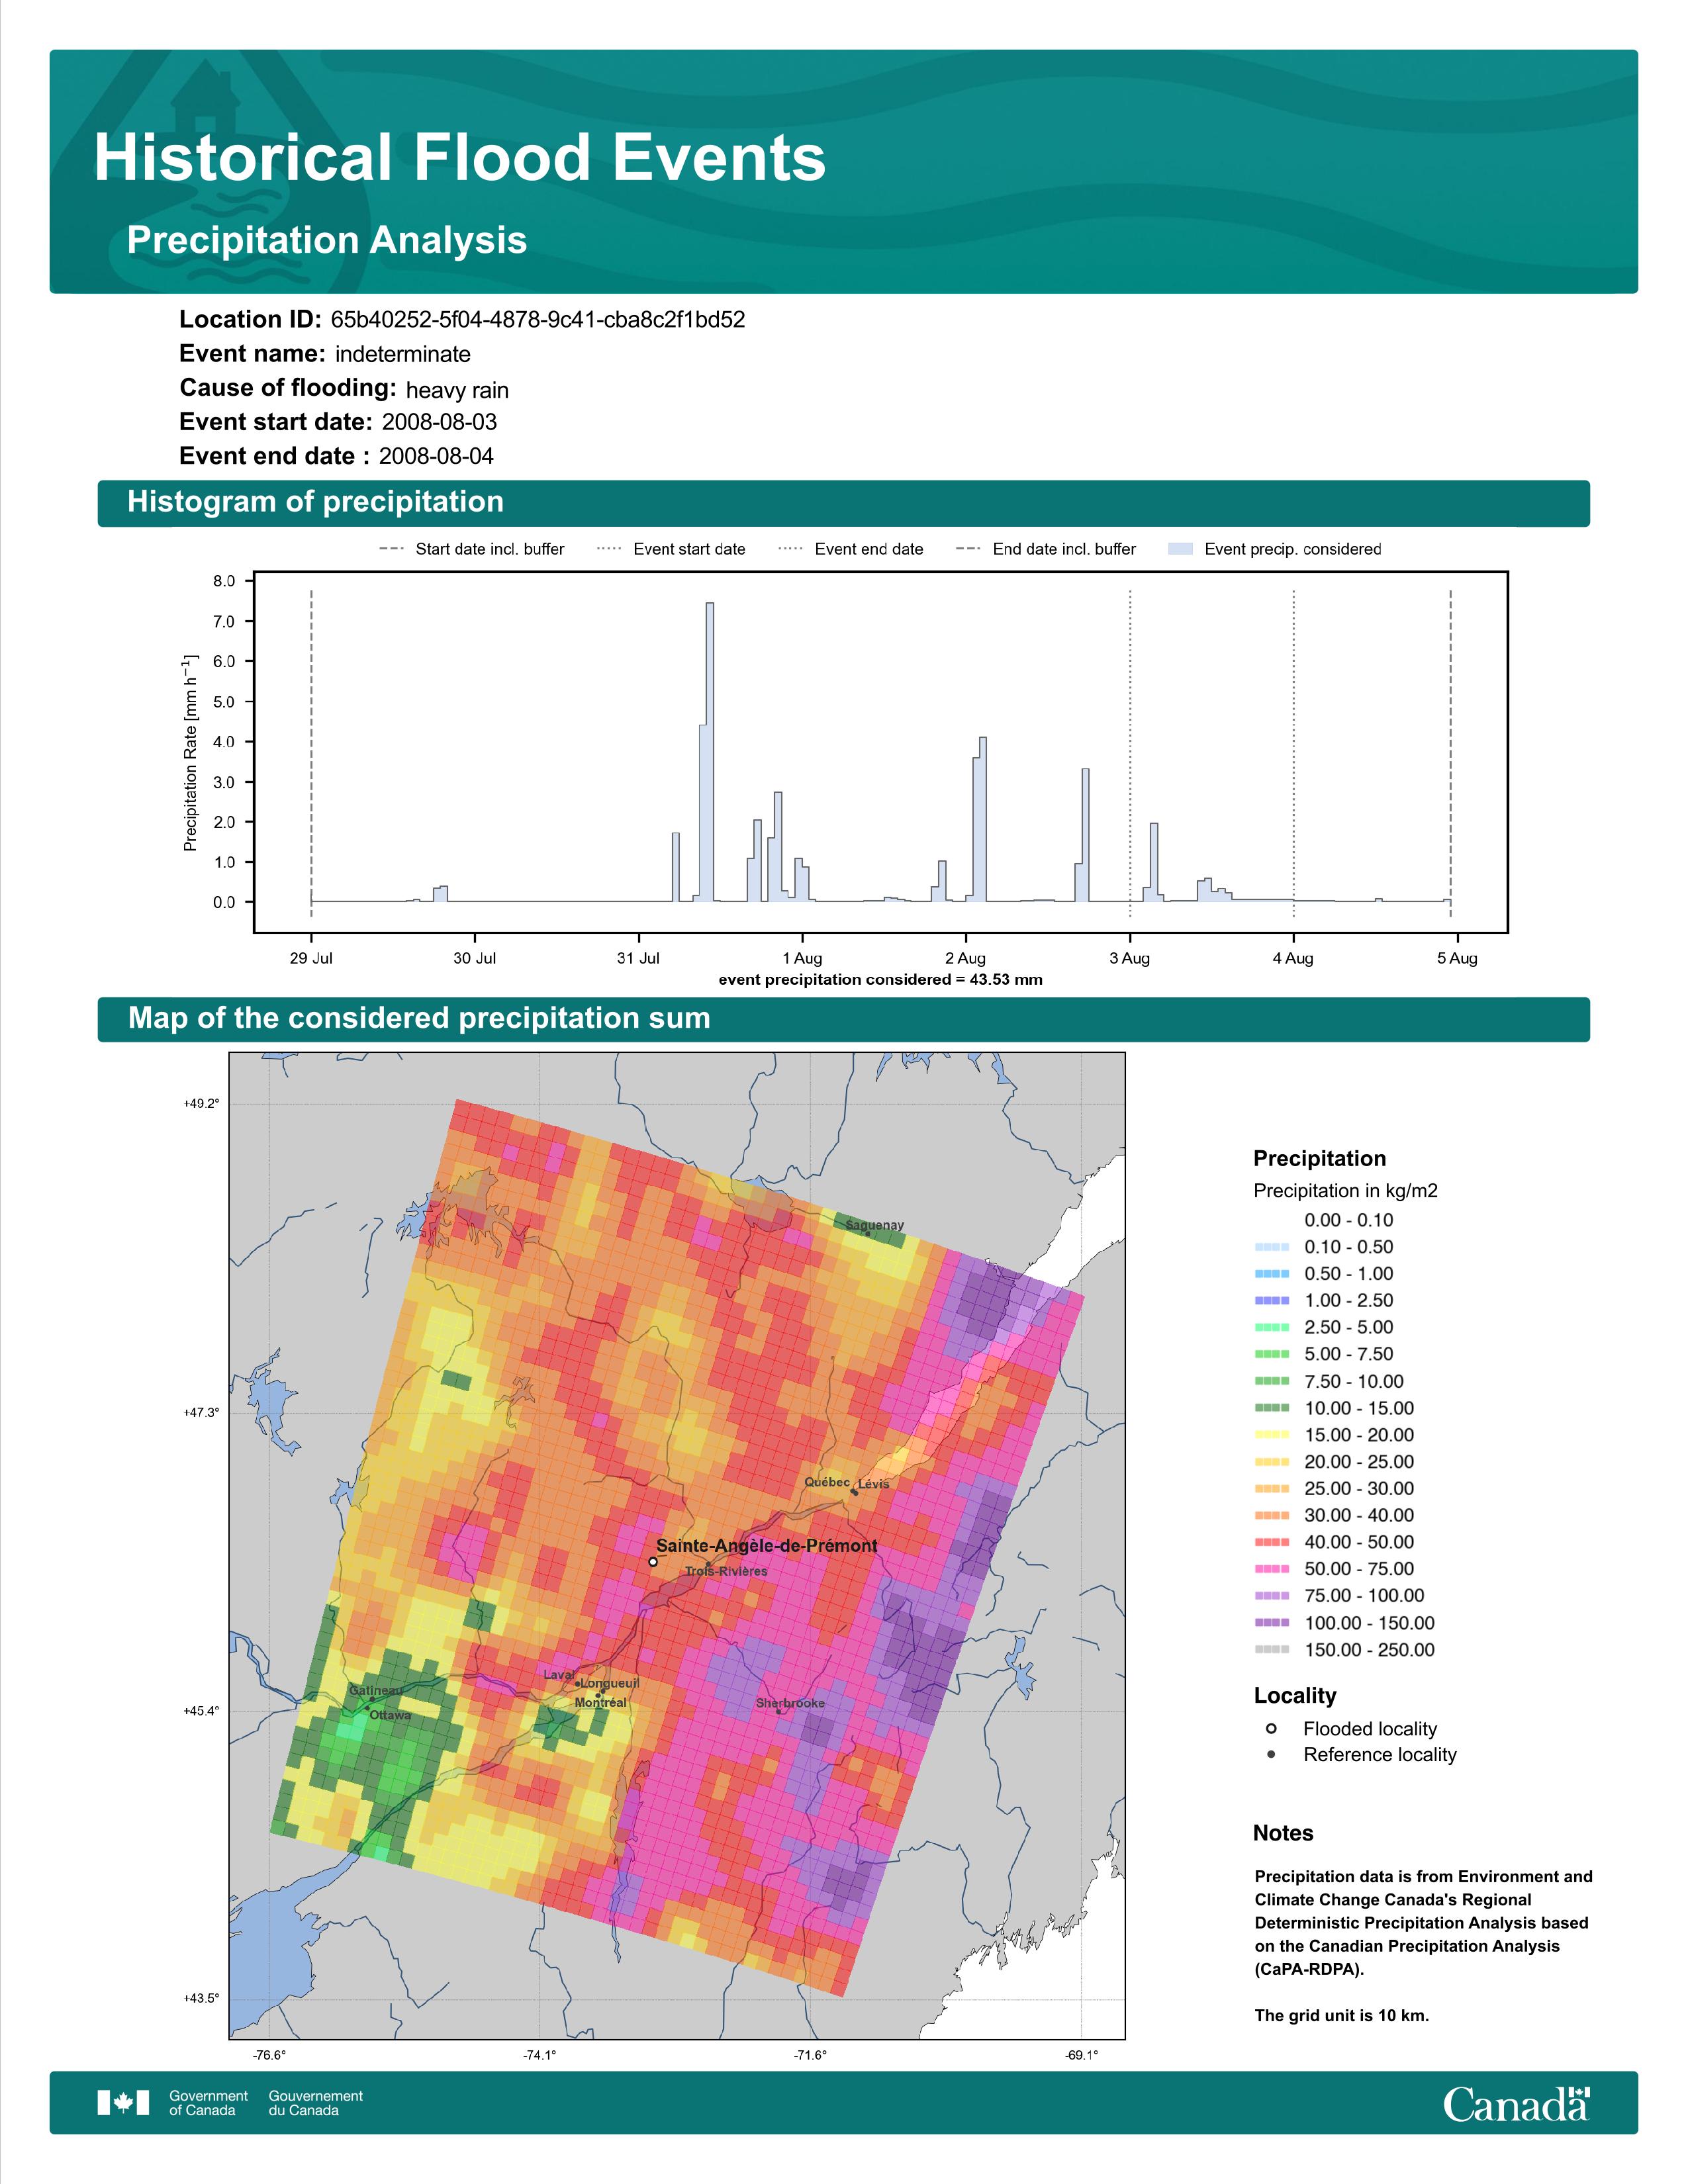Click the tallest histogram bar near 31 Jul
The image size is (1688, 2184).
[710, 752]
